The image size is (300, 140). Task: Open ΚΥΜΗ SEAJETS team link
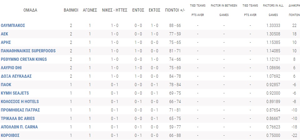coord(14,93)
